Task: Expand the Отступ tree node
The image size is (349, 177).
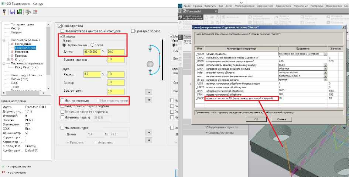Action: pyautogui.click(x=8, y=59)
